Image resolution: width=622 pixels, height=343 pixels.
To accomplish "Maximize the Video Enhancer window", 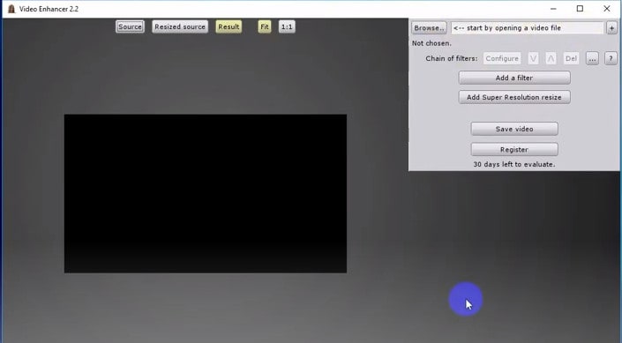I will [580, 9].
